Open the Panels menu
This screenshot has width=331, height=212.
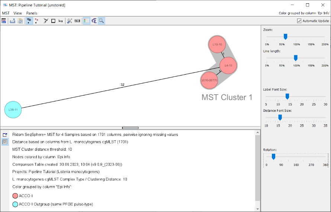(32, 13)
